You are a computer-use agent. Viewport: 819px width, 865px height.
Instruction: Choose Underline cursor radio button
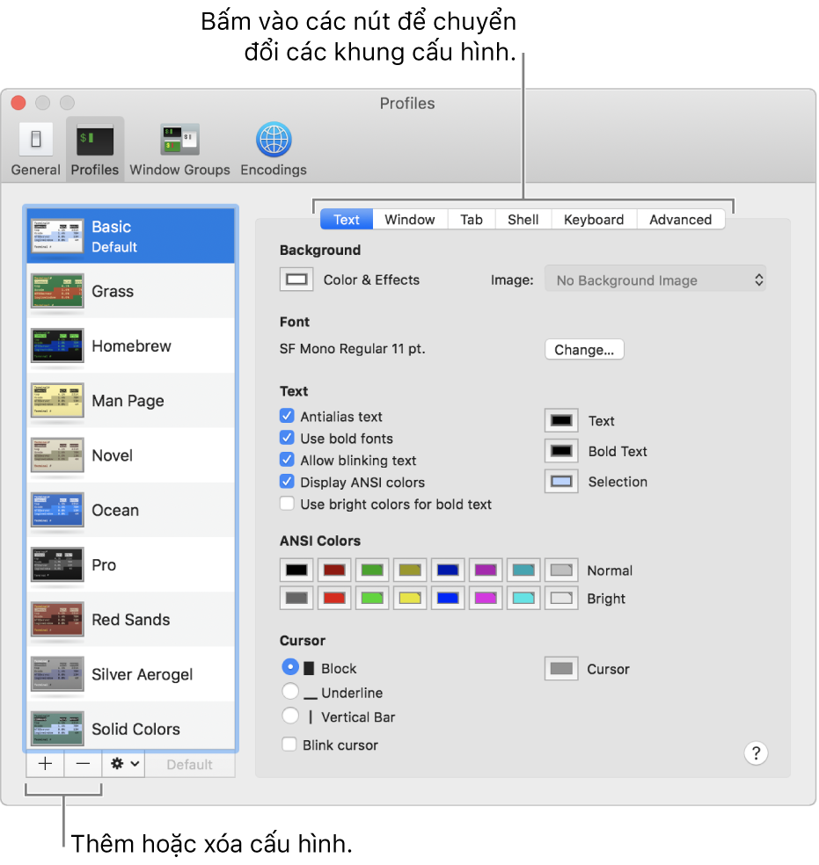[290, 691]
